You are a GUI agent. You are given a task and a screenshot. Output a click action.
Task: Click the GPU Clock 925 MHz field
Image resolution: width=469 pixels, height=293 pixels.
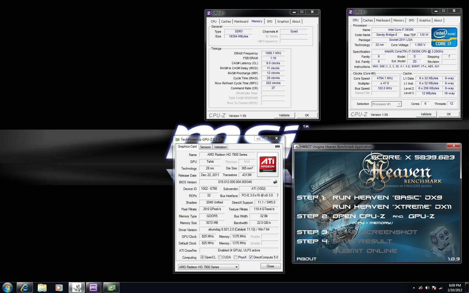pyautogui.click(x=208, y=236)
